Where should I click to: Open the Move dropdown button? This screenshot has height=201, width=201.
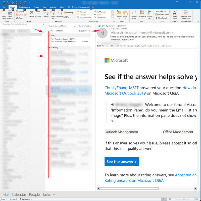[x=119, y=15]
